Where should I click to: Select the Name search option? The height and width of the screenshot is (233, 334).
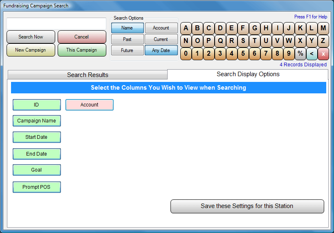127,28
